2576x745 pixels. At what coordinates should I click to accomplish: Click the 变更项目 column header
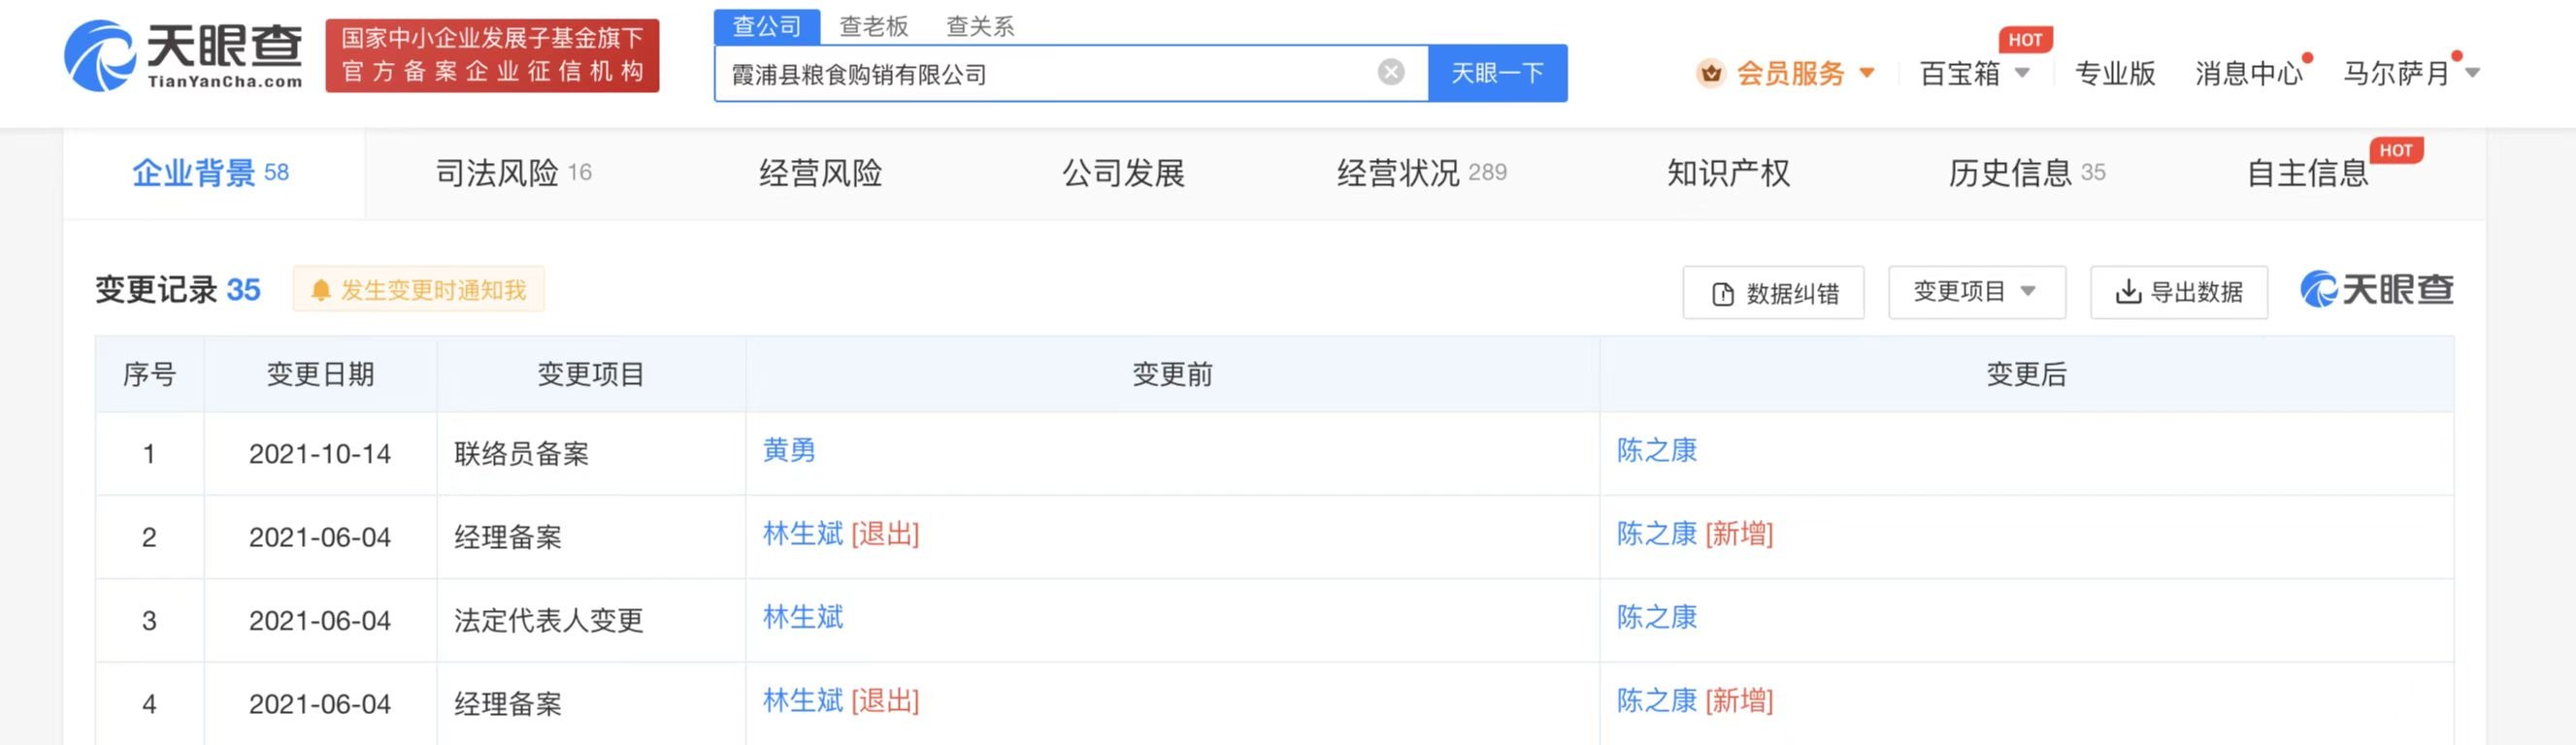[x=591, y=374]
